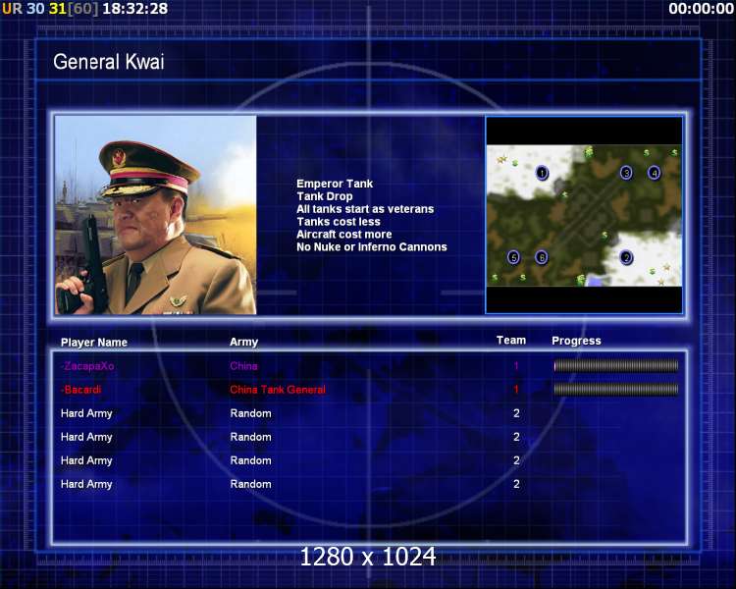The height and width of the screenshot is (589, 736).
Task: Click team number in ZacapaXo row
Action: pyautogui.click(x=516, y=366)
